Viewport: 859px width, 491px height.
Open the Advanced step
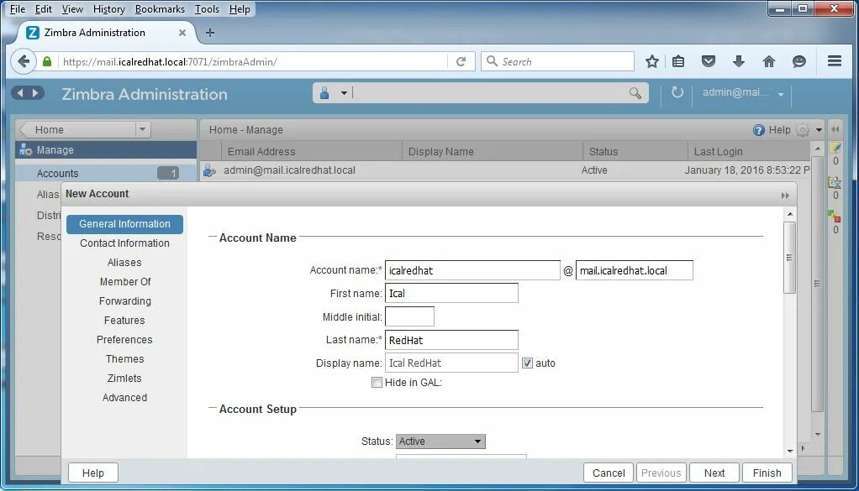click(x=124, y=398)
